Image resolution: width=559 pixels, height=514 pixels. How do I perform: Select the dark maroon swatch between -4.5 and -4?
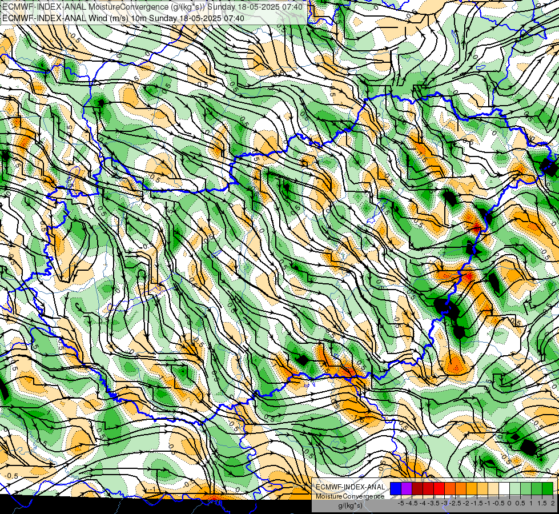(417, 489)
